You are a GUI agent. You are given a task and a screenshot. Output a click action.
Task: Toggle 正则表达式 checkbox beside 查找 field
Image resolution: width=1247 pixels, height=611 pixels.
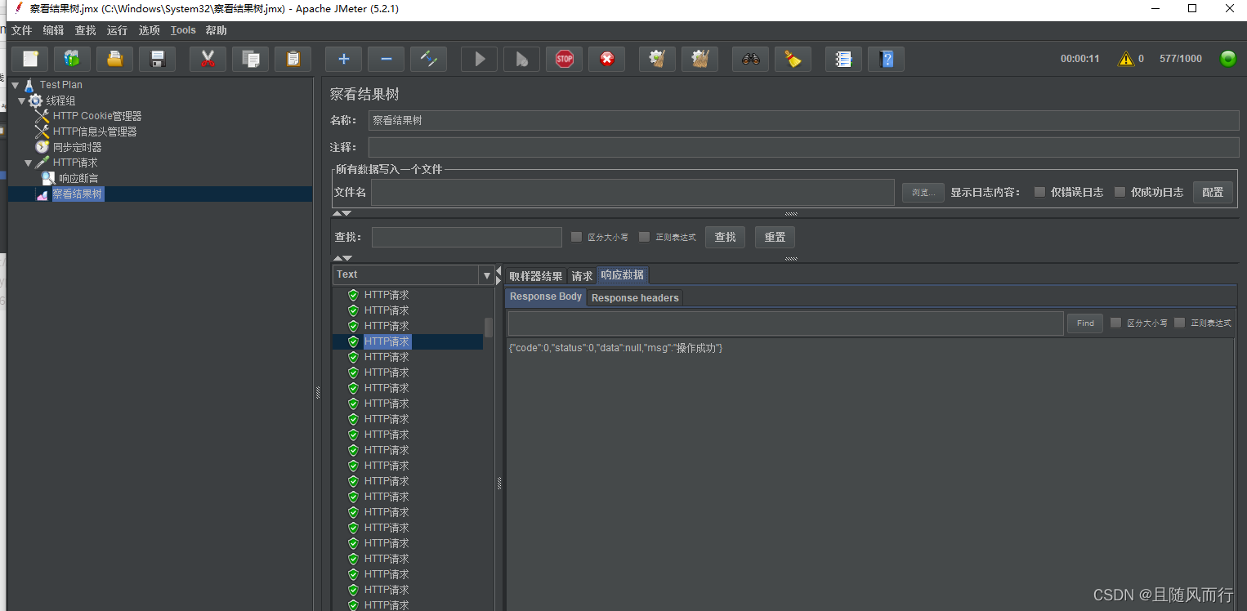click(x=644, y=237)
